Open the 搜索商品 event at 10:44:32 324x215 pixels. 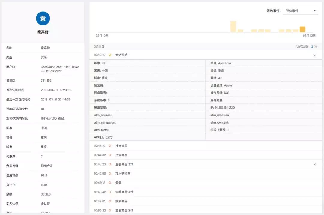[205, 155]
